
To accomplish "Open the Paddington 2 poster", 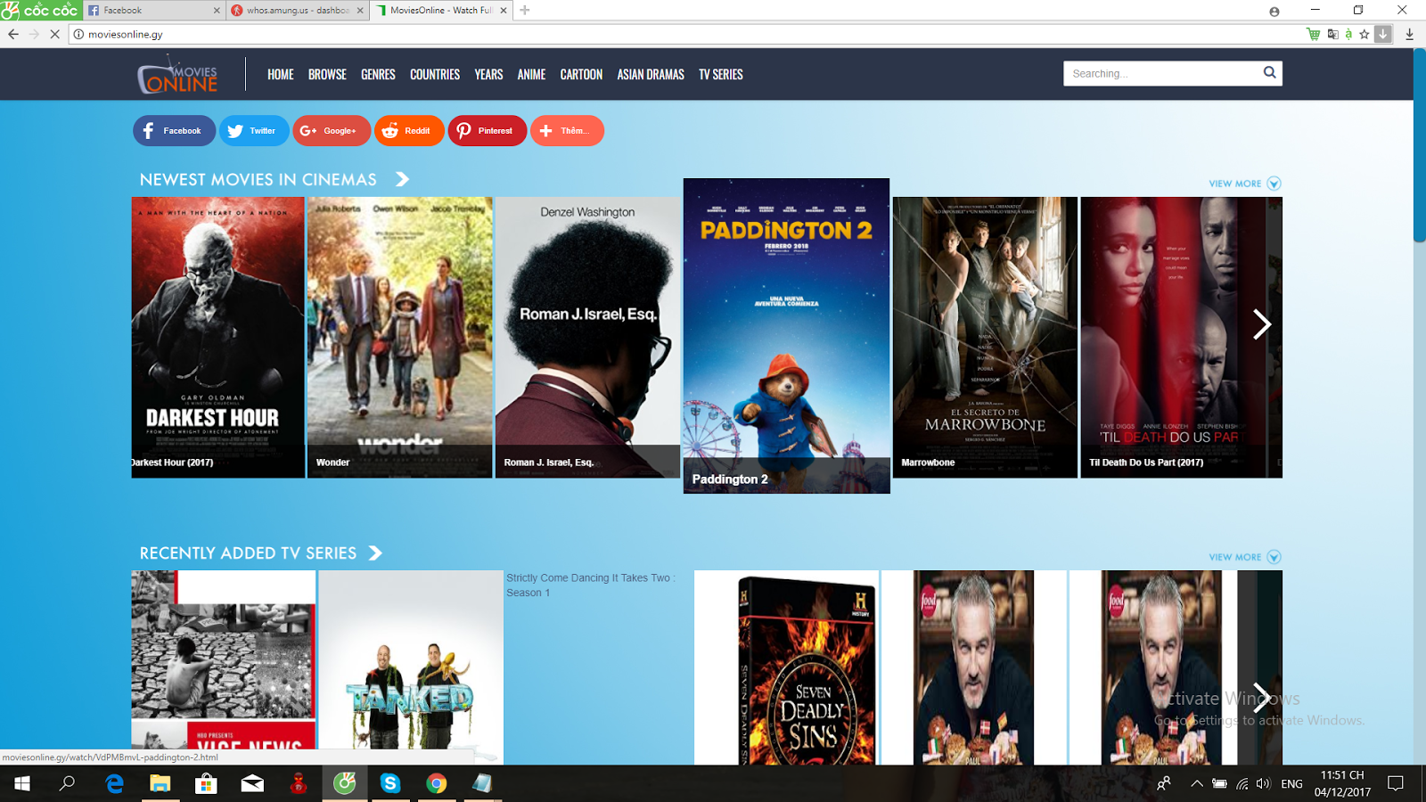I will 787,336.
